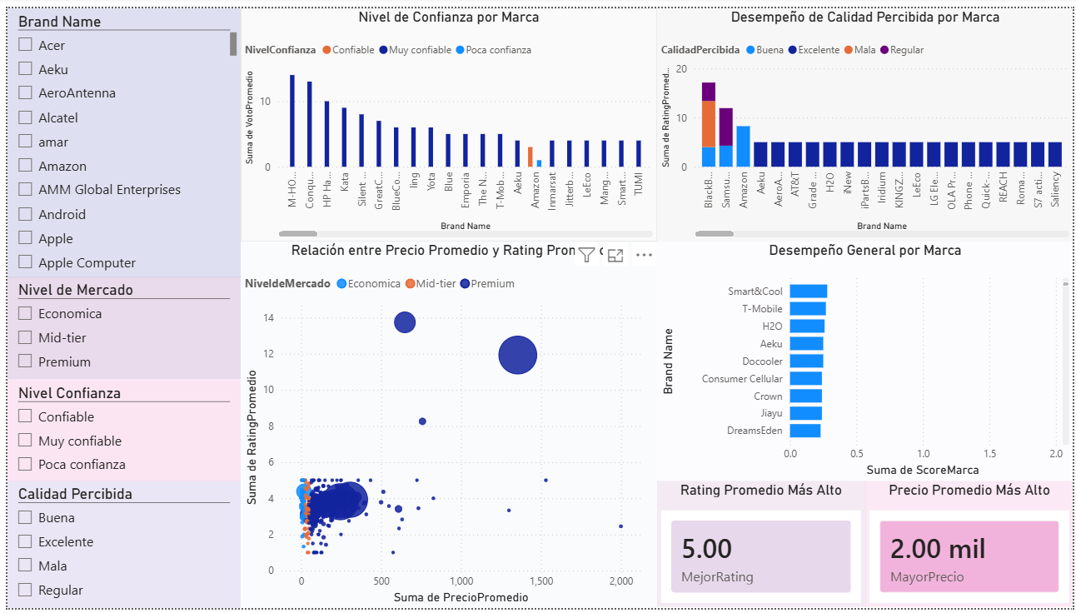The image size is (1076, 613).
Task: Click the Rating Promedio Más Alto heading
Action: [x=761, y=490]
